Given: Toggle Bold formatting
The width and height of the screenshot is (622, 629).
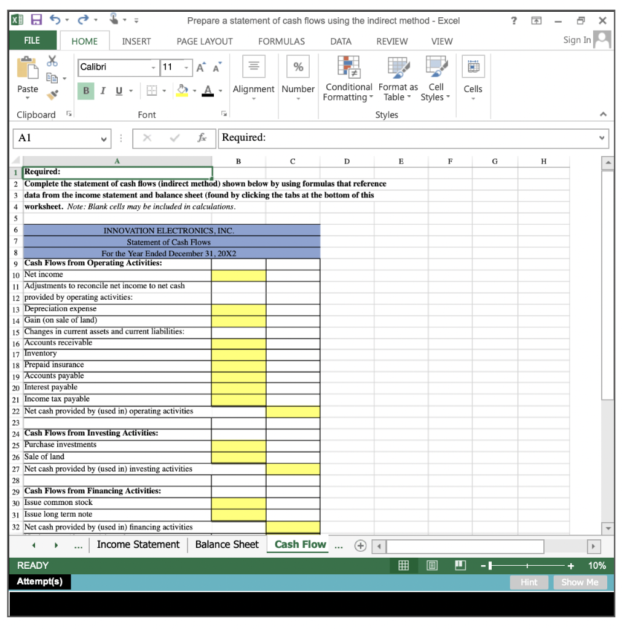Looking at the screenshot, I should click(x=86, y=91).
